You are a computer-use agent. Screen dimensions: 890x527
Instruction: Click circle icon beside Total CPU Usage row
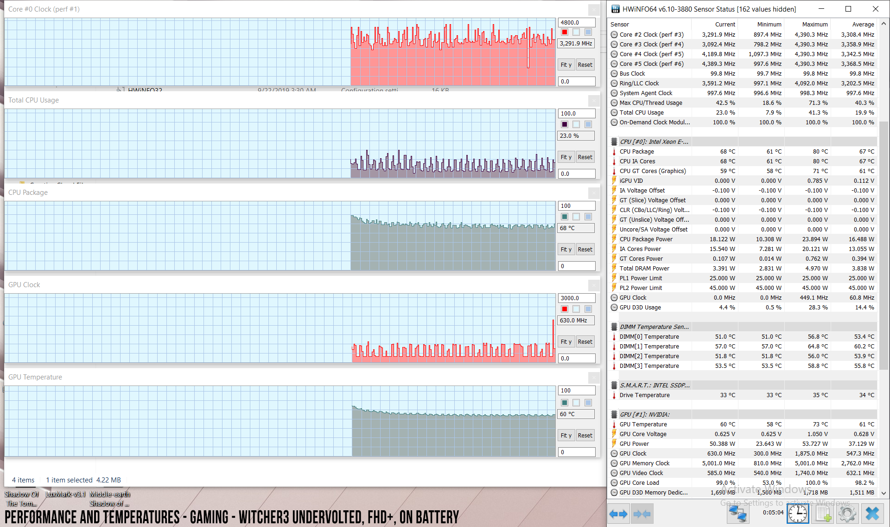[614, 112]
